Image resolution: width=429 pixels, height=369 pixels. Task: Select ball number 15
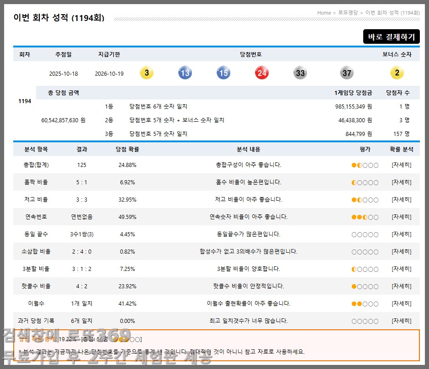223,73
